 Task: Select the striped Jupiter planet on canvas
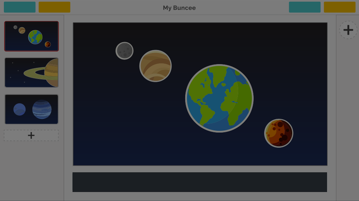(155, 66)
